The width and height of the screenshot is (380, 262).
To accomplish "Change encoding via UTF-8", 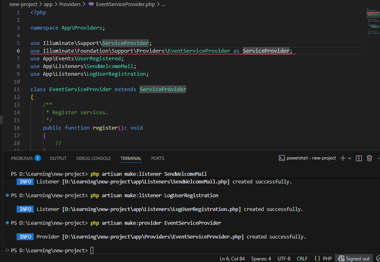I will coord(284,258).
